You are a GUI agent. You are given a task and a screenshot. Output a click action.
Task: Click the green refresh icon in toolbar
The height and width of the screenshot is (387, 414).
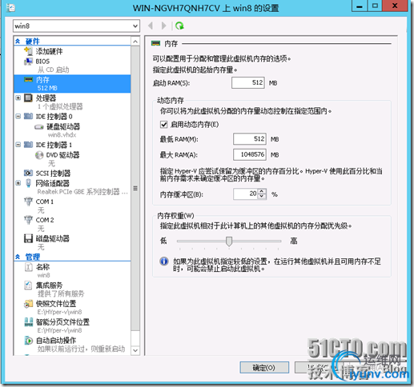click(x=179, y=26)
